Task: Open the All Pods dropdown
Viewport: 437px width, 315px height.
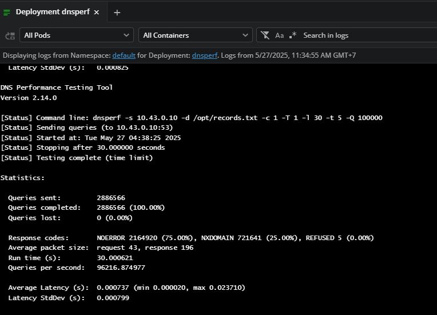Action: coord(77,35)
